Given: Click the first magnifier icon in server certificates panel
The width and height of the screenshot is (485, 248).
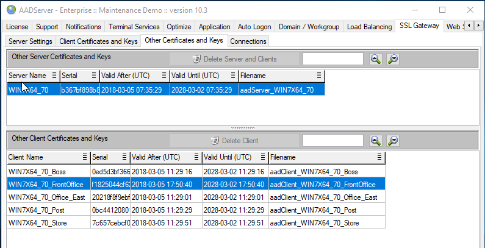Looking at the screenshot, I should [x=375, y=59].
